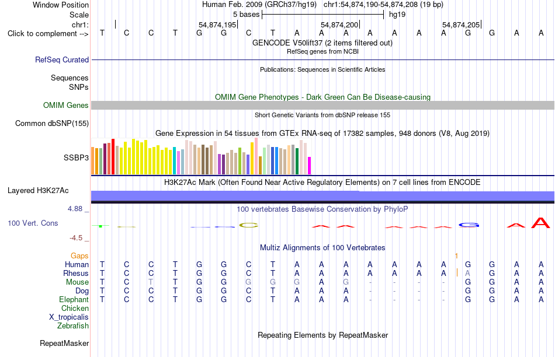
Task: Select the Common dbSNP(155) track label
Action: (x=52, y=123)
